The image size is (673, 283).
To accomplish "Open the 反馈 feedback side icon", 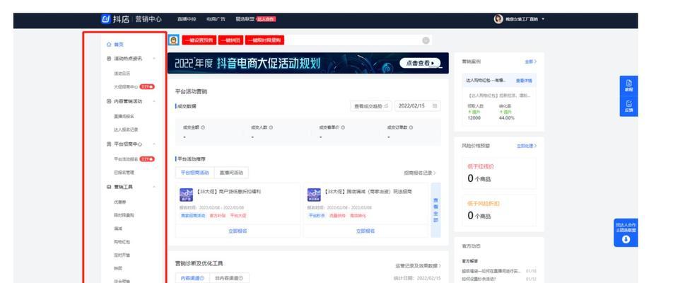I will [x=628, y=106].
